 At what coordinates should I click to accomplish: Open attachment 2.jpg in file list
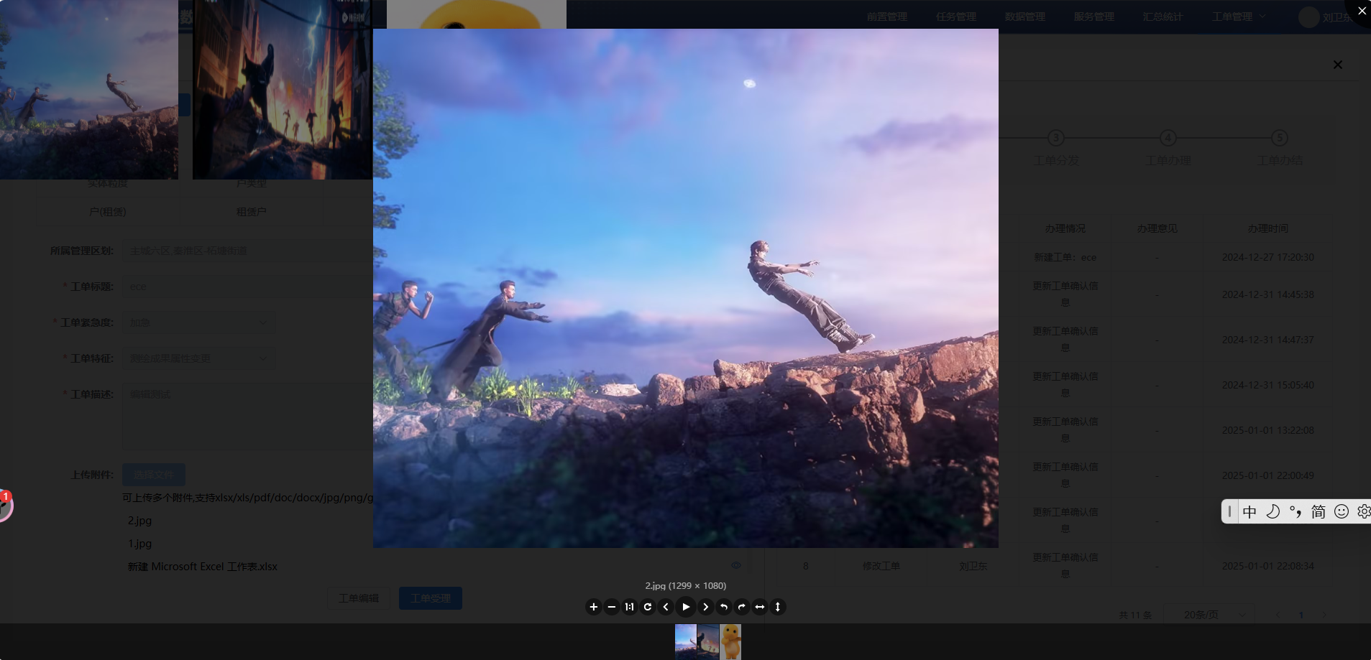(x=139, y=521)
